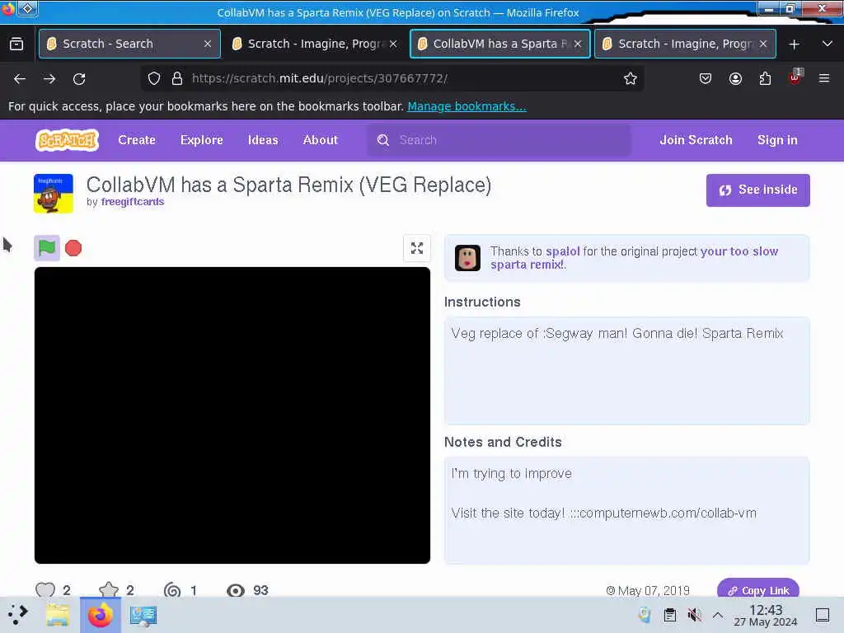Viewport: 844px width, 633px height.
Task: Open Firefox View recent browsing icon
Action: pyautogui.click(x=16, y=44)
